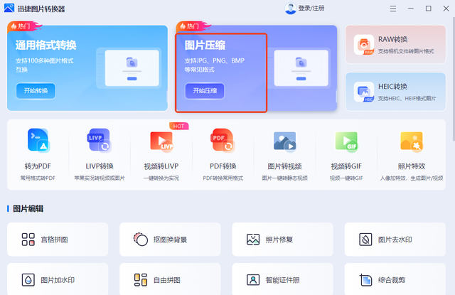
Task: Click the 抠图换背景 icon
Action: click(x=141, y=240)
